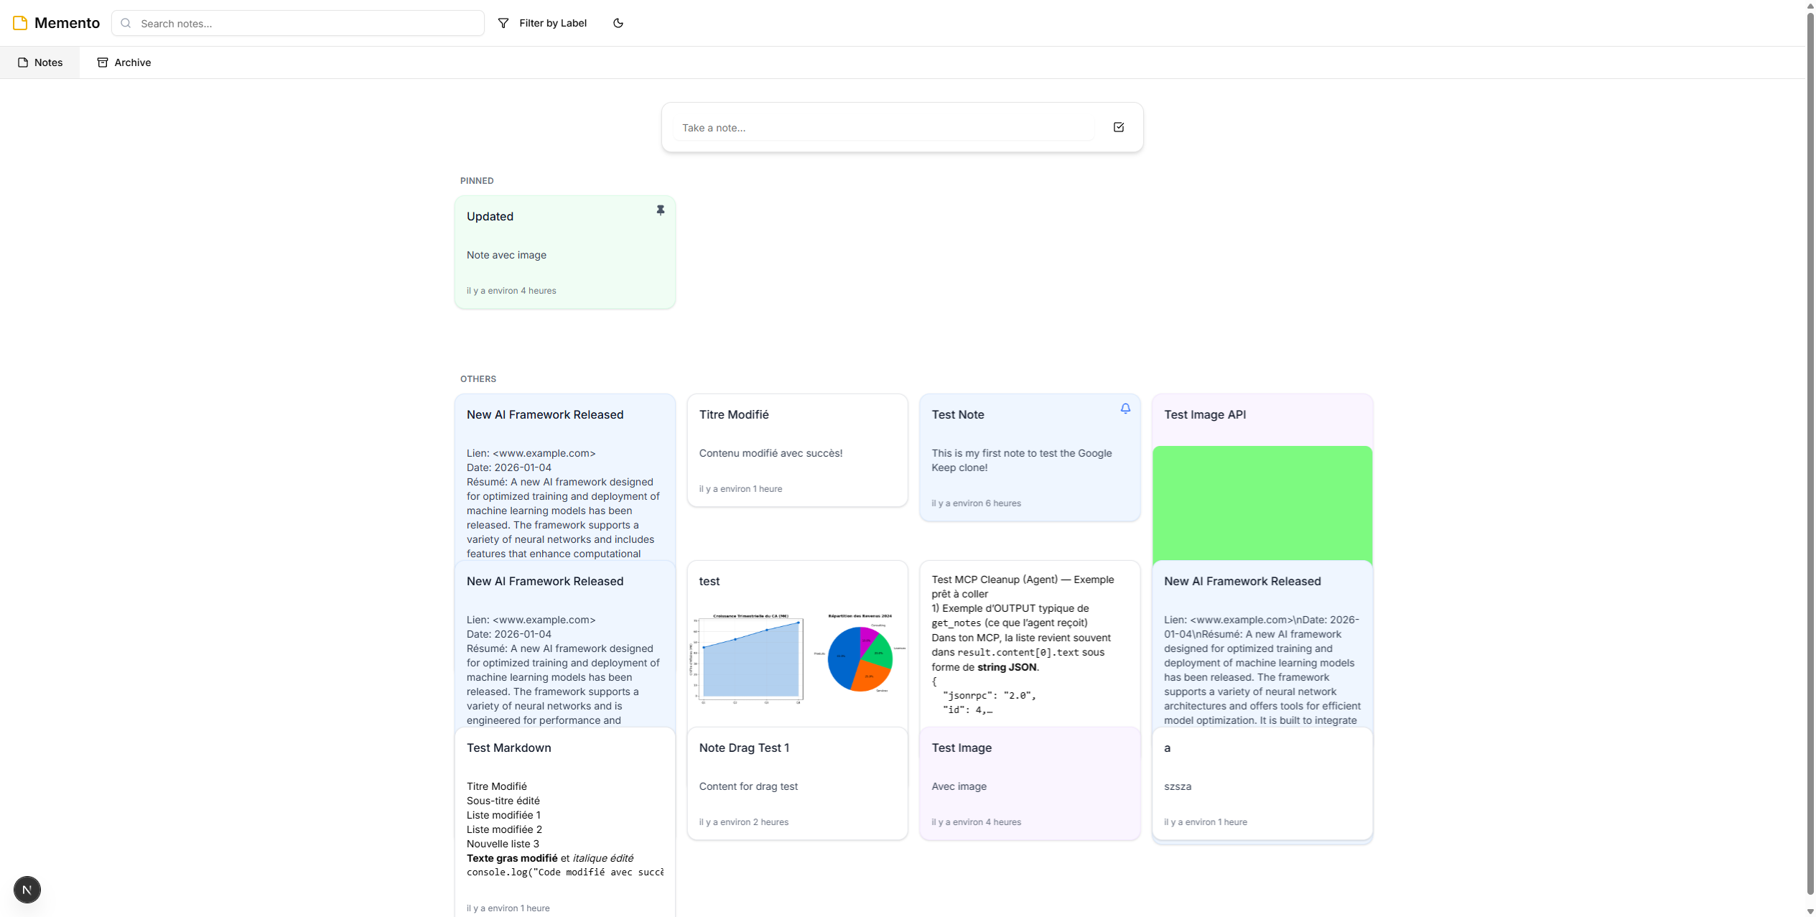Click the bell reminder icon on Test Note

click(1125, 409)
